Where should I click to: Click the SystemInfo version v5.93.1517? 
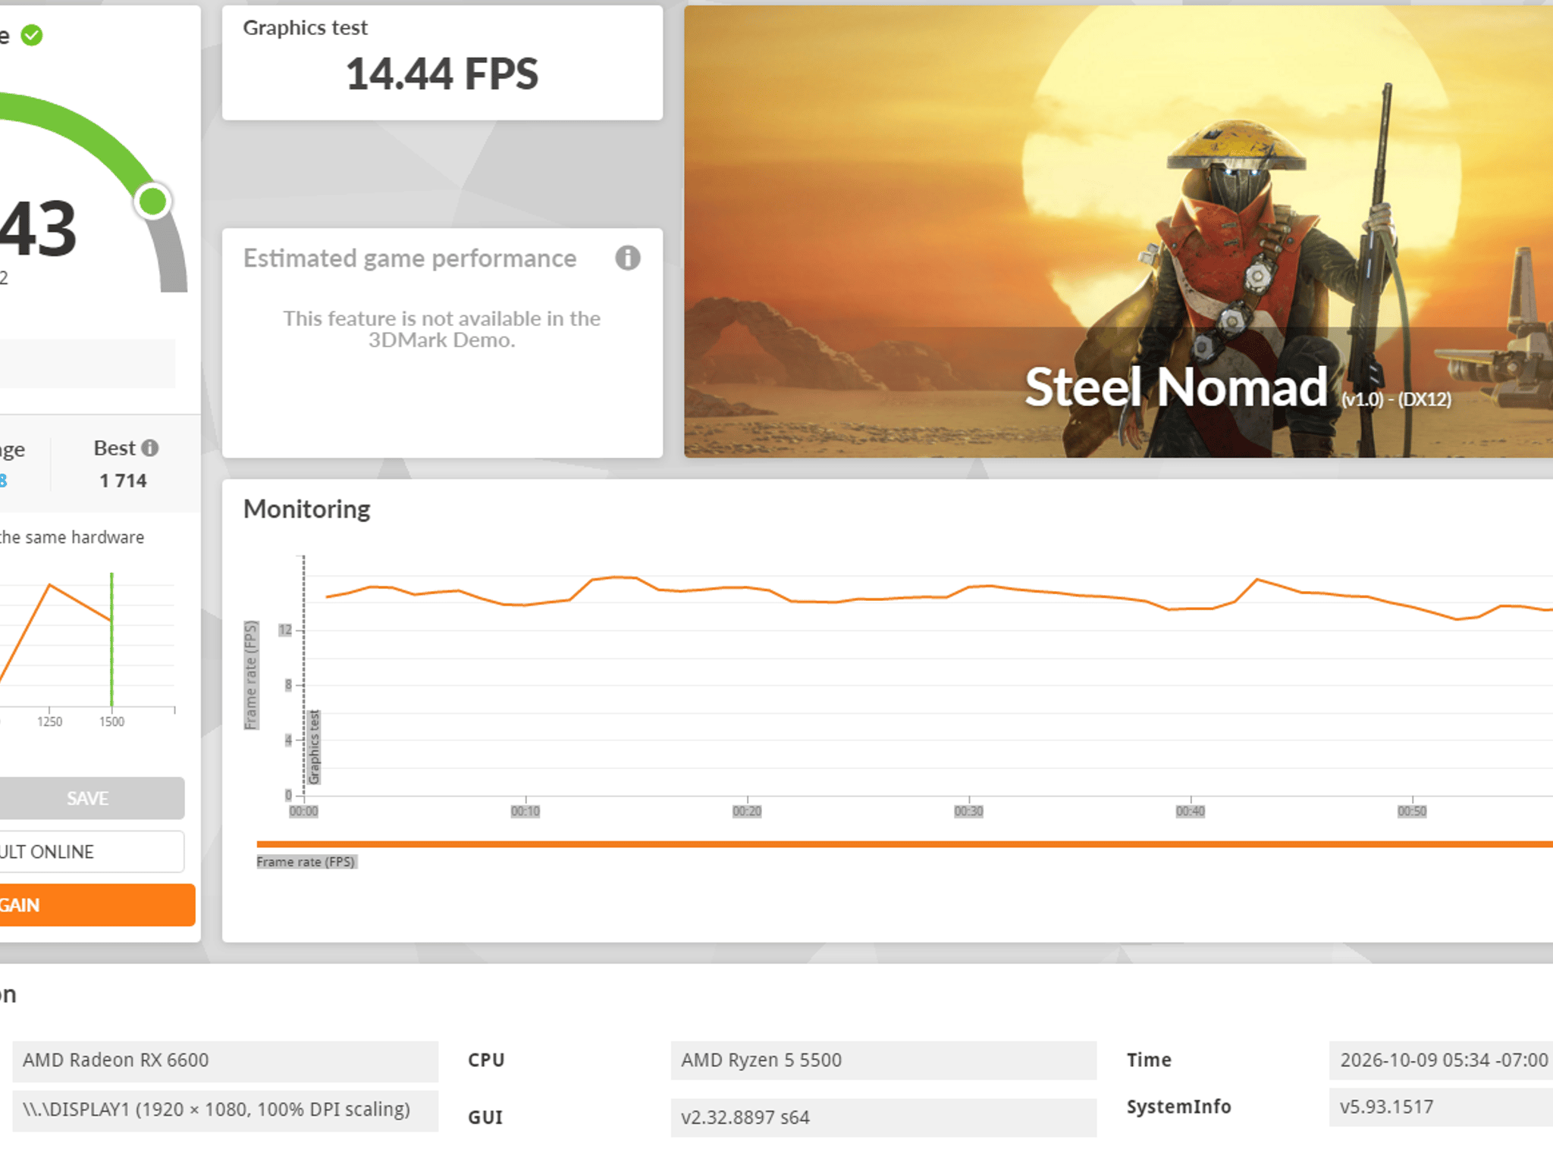click(x=1441, y=1107)
